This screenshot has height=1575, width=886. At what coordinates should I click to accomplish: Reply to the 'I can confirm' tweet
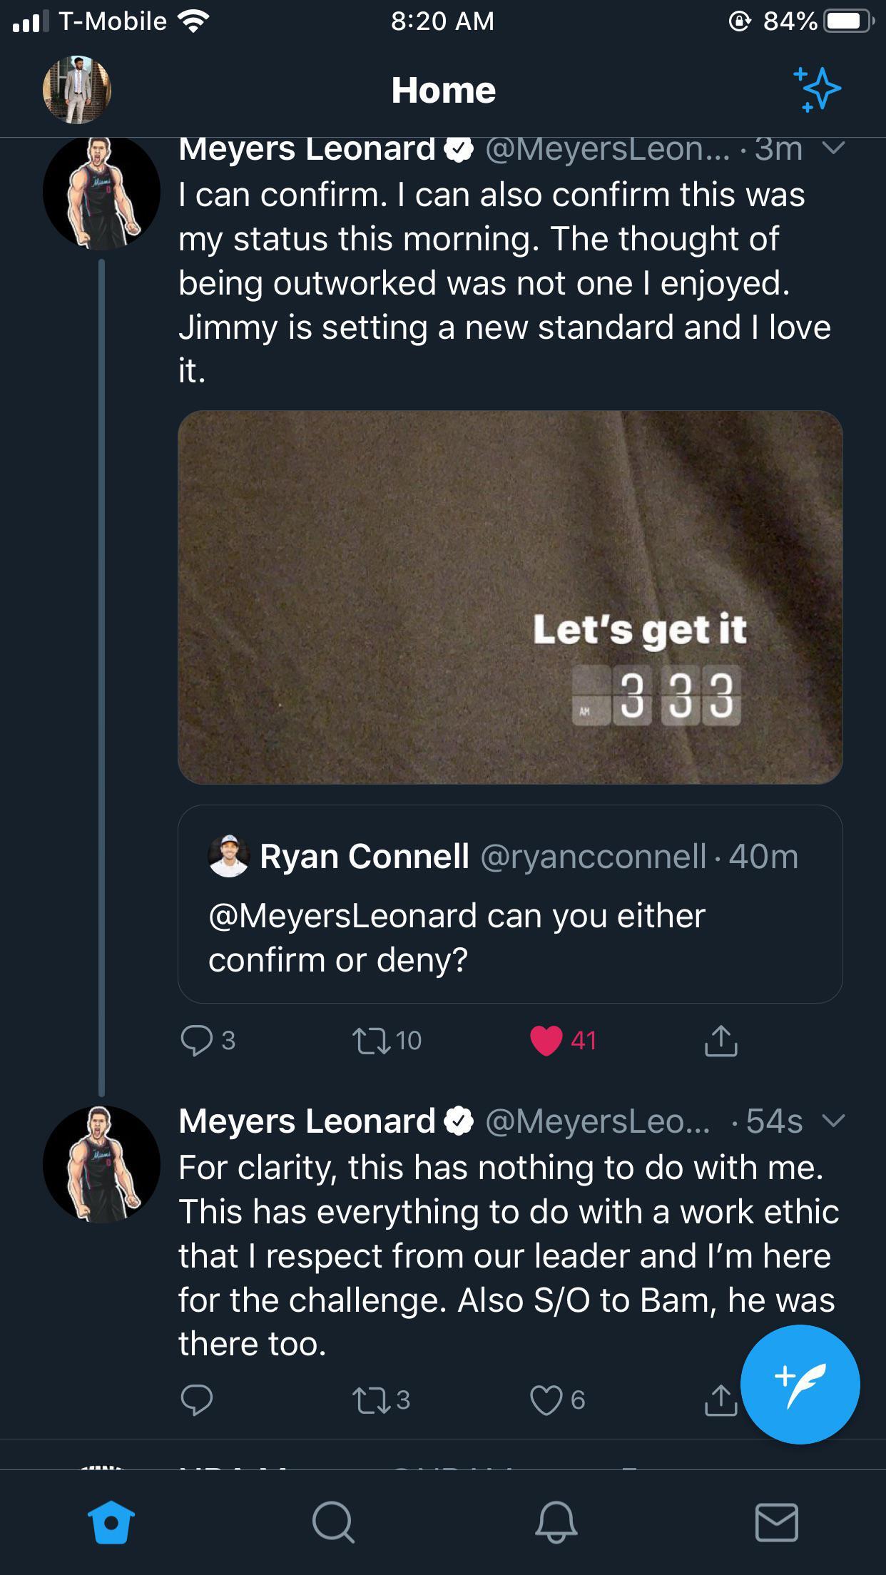click(x=197, y=1040)
